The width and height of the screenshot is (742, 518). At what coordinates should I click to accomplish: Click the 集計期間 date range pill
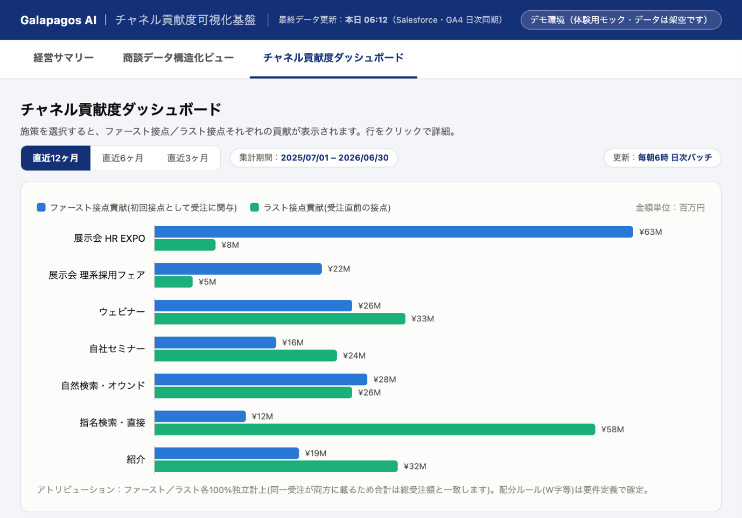point(314,158)
